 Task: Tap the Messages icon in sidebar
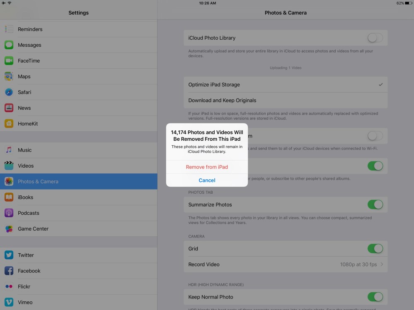pyautogui.click(x=9, y=45)
